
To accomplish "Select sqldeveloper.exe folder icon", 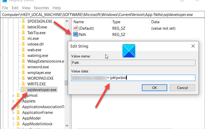I will tap(23, 90).
